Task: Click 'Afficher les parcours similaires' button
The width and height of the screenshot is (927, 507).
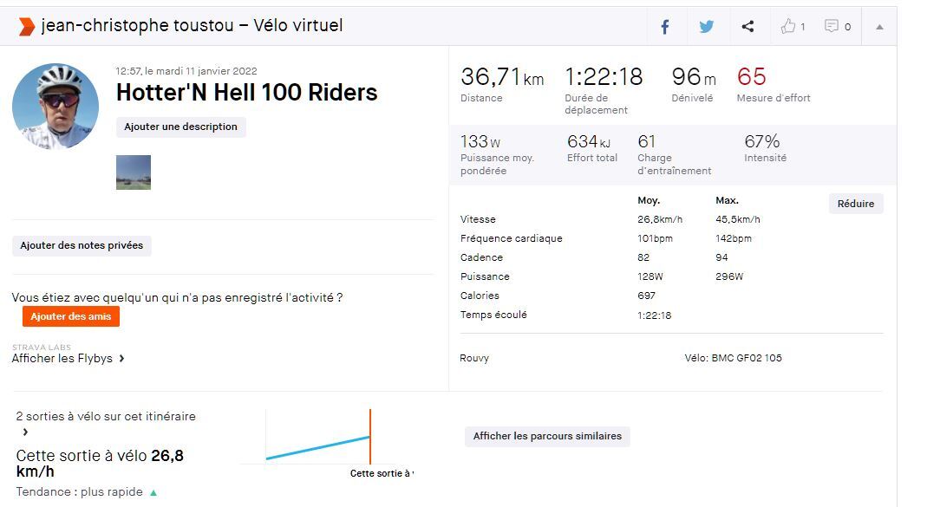Action: (x=547, y=436)
